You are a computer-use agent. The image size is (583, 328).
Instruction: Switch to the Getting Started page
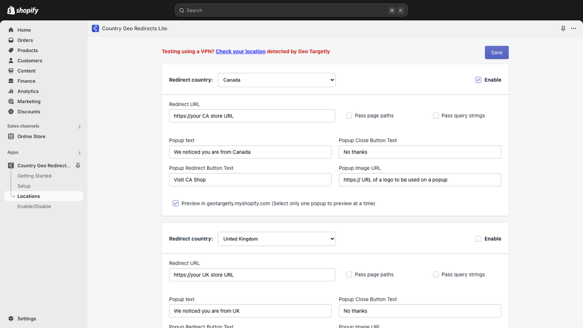click(x=34, y=175)
